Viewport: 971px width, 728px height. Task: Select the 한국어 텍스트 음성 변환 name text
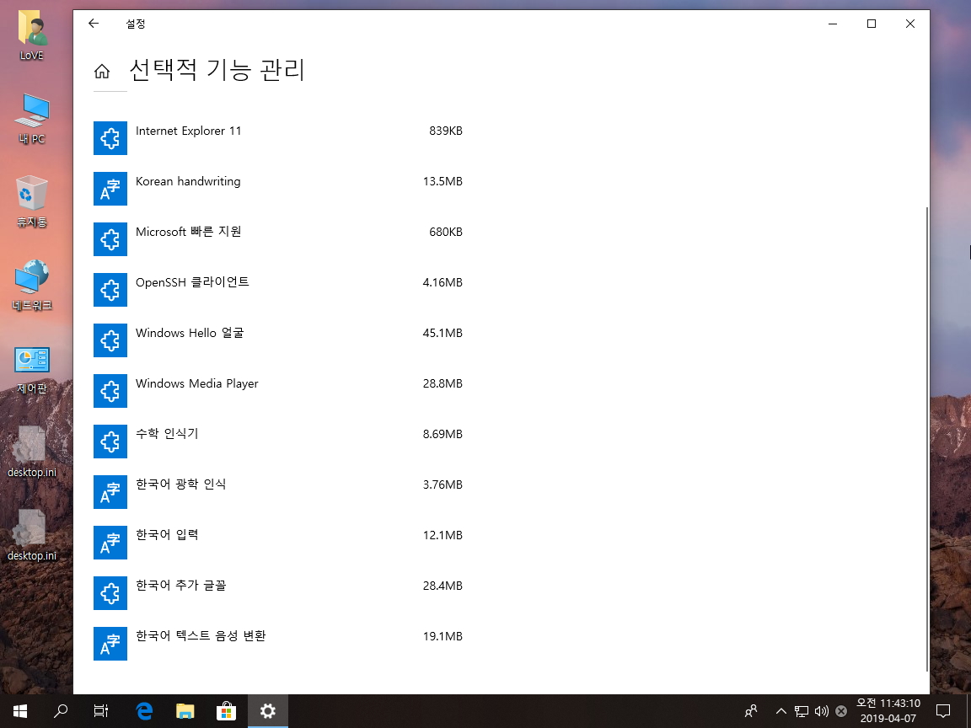click(201, 636)
